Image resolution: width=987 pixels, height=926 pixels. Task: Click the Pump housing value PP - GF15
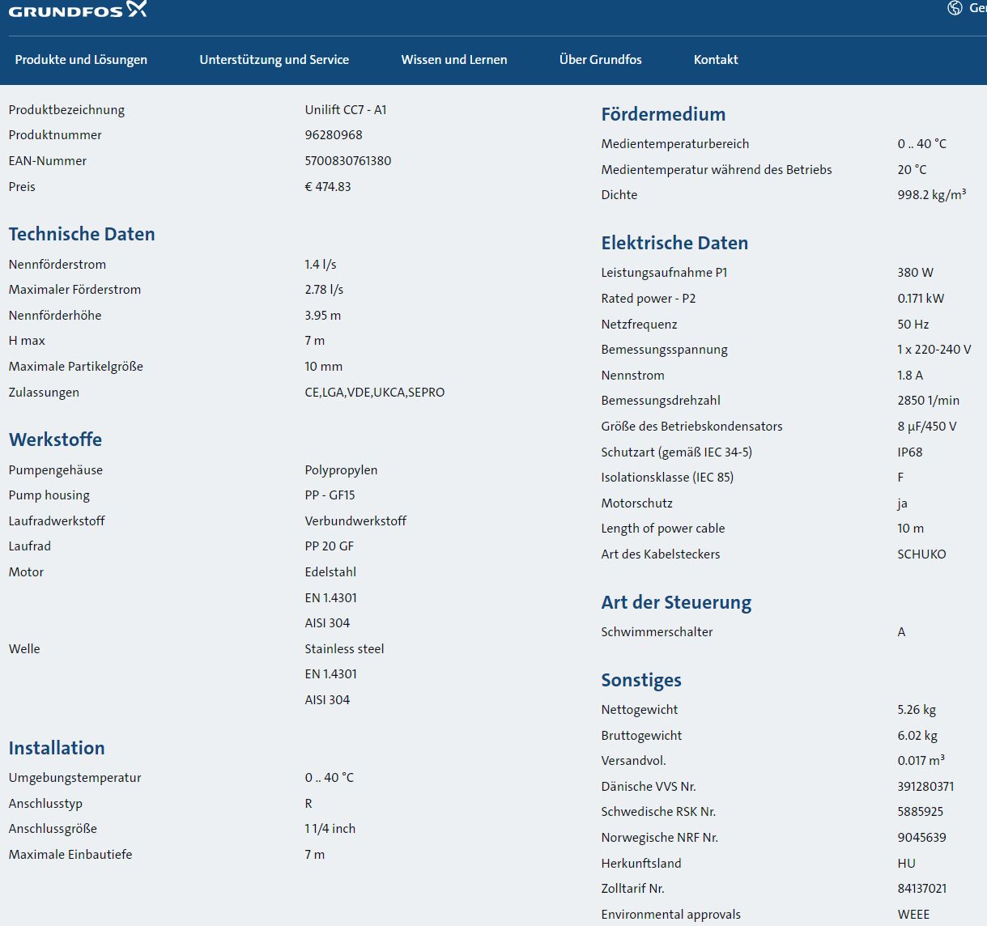tap(330, 495)
